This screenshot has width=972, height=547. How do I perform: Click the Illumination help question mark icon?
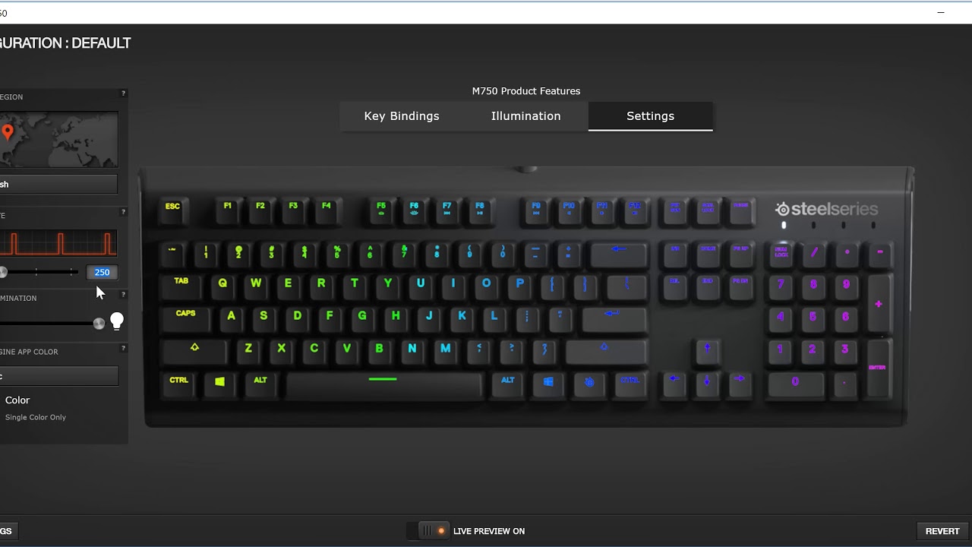click(x=124, y=295)
